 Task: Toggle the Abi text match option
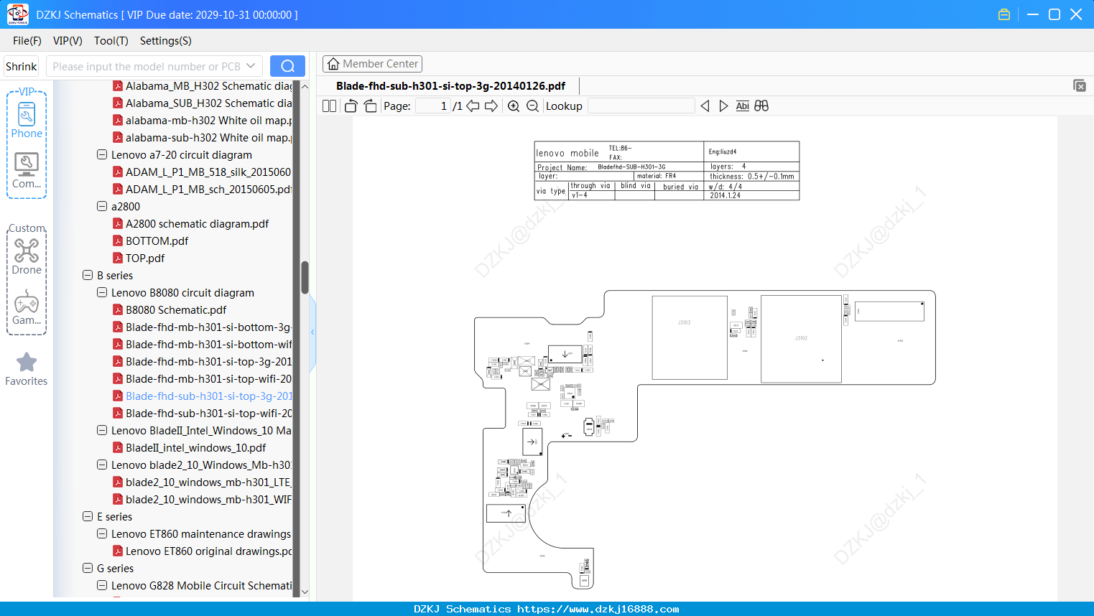point(743,106)
